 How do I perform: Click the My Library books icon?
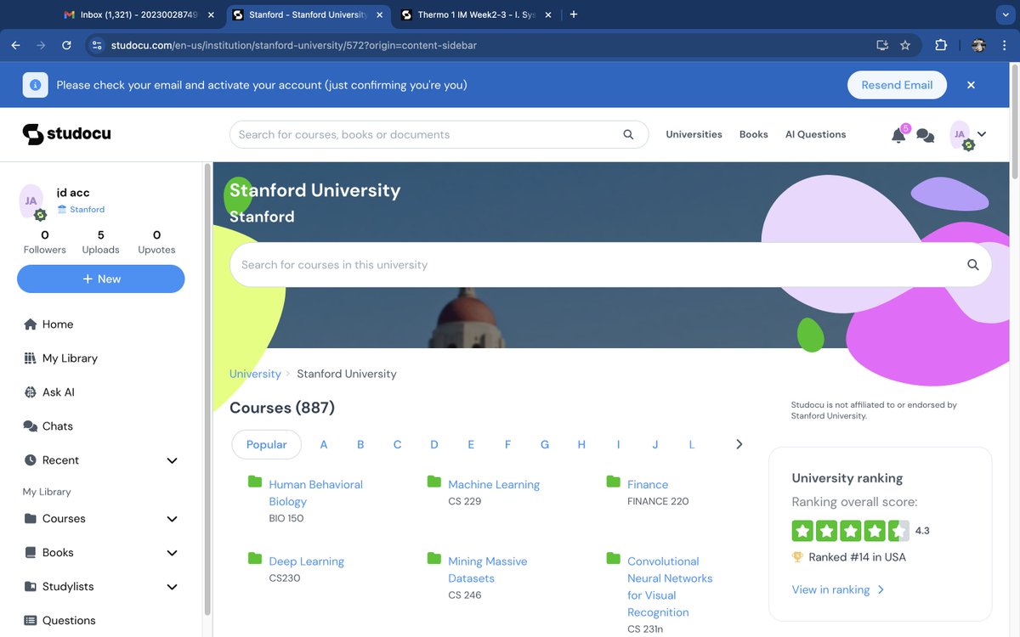click(x=31, y=358)
